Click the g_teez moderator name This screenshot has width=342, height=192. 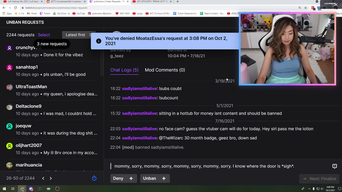[x=117, y=56]
